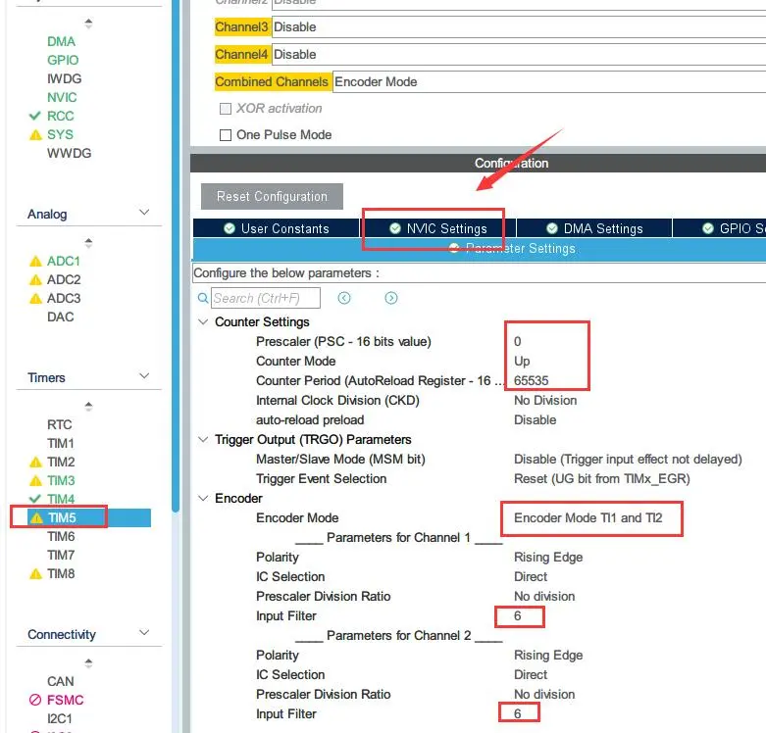Click the FSMC disabled conflict icon
Screen dimensions: 766x733
[35, 700]
